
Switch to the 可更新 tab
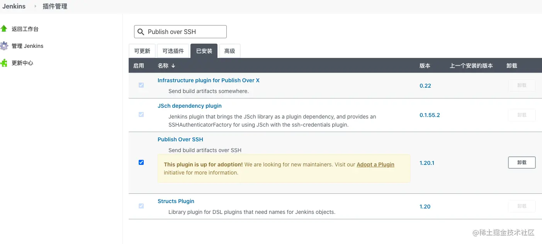coord(142,51)
